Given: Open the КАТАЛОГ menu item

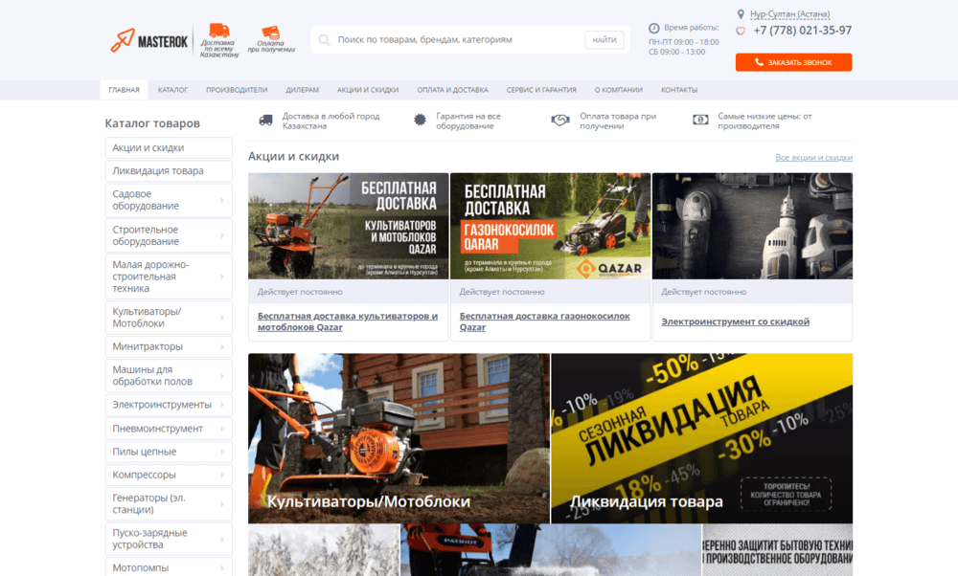Looking at the screenshot, I should 172,90.
